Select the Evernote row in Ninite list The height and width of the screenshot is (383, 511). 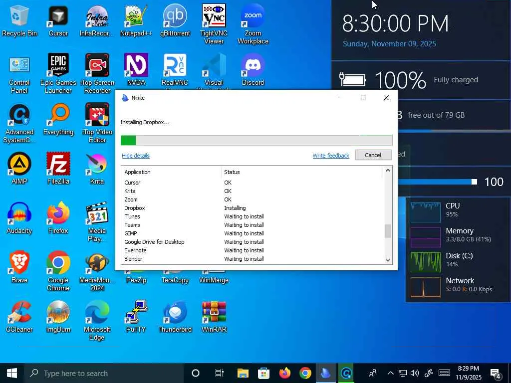coord(253,250)
